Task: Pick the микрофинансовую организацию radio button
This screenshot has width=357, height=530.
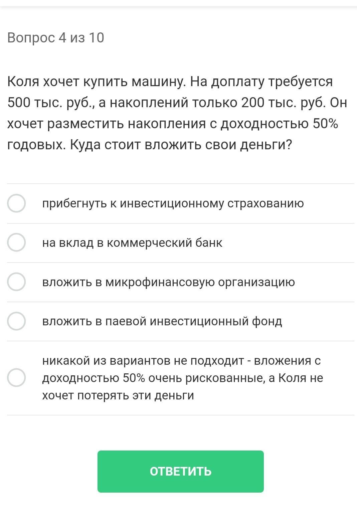Action: point(16,282)
